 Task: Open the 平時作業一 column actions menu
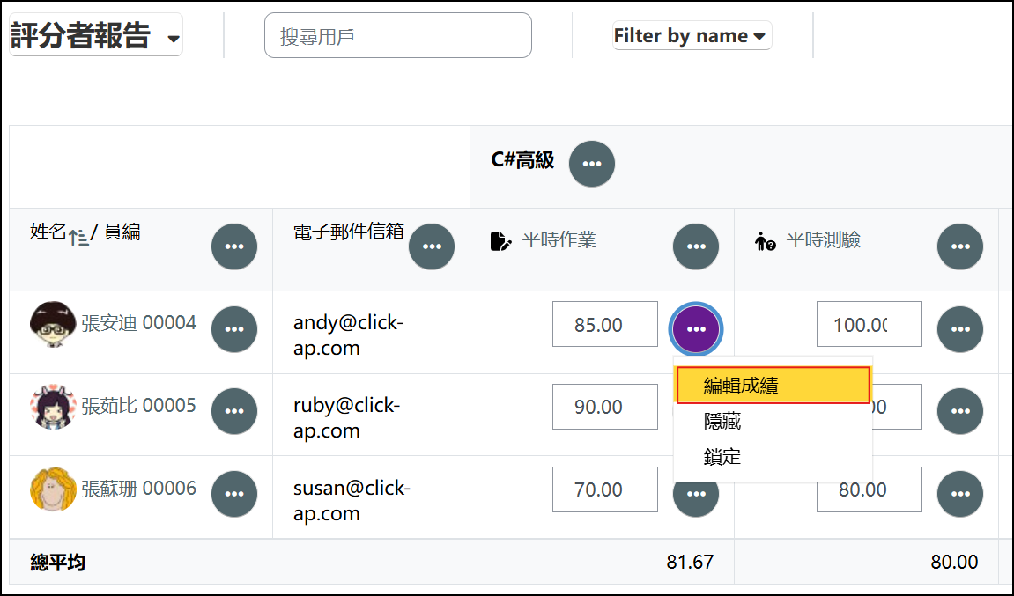(x=696, y=246)
